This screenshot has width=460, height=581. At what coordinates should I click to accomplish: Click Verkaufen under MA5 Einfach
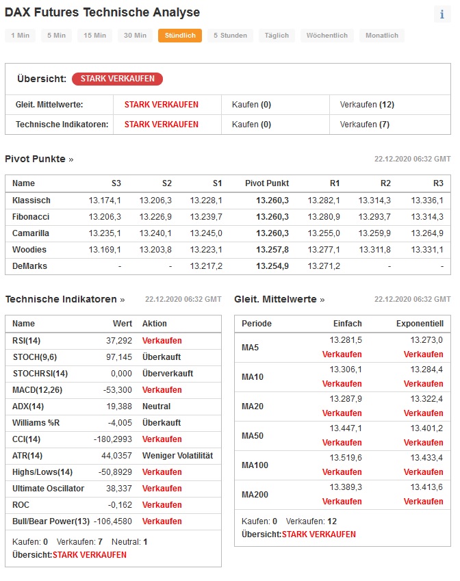tap(342, 354)
